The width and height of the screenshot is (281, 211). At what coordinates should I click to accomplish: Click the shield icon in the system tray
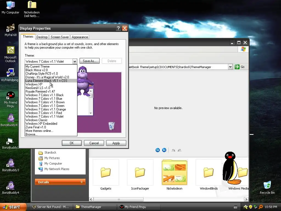click(x=251, y=207)
